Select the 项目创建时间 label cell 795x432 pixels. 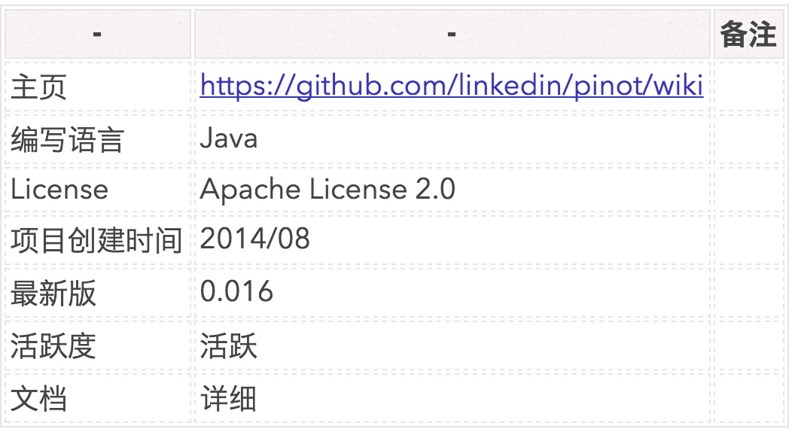[97, 241]
